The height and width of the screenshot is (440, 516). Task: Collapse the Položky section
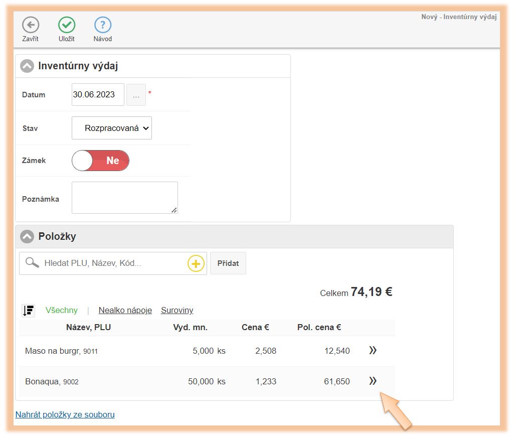27,236
